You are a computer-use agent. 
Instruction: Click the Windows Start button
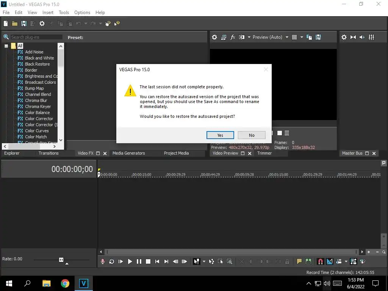pos(9,283)
